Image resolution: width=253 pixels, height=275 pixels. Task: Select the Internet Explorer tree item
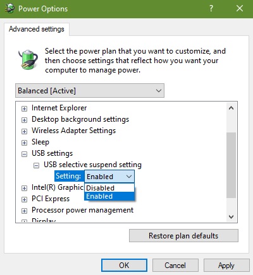point(59,108)
